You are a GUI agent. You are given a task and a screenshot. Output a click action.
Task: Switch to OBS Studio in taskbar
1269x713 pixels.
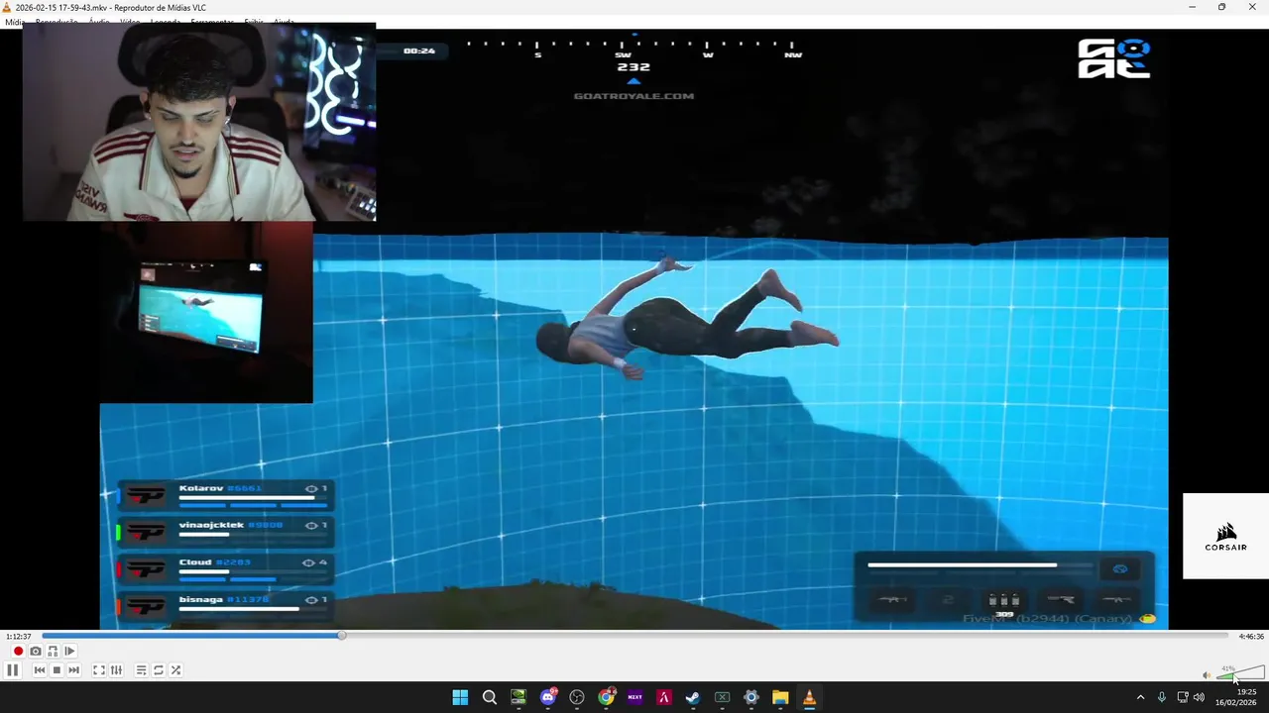point(577,697)
